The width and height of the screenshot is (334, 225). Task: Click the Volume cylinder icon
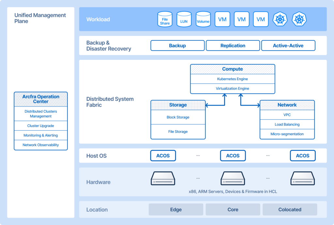coord(203,20)
